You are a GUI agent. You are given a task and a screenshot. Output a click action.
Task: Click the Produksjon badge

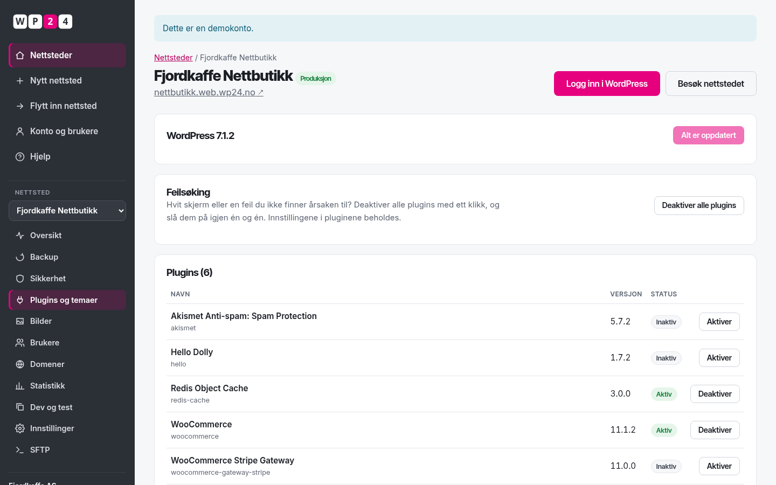click(x=316, y=79)
